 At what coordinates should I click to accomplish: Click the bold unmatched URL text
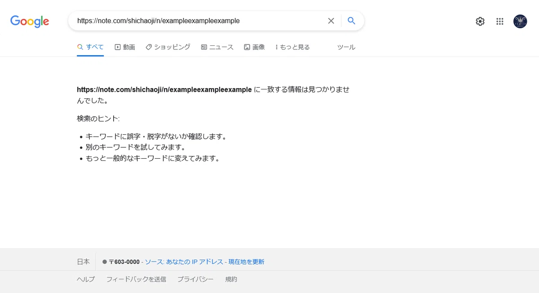(164, 89)
